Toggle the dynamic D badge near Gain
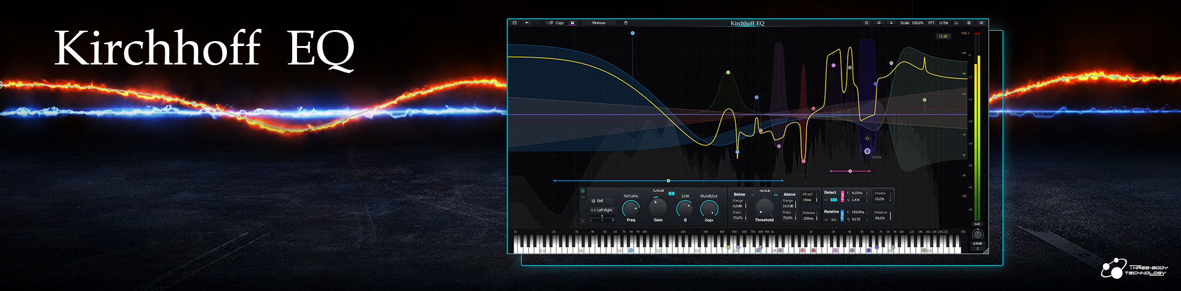 pyautogui.click(x=671, y=193)
